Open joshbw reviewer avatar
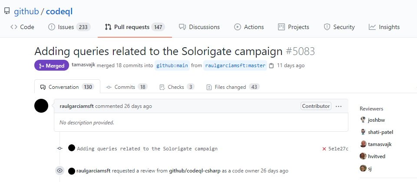 tap(363, 120)
